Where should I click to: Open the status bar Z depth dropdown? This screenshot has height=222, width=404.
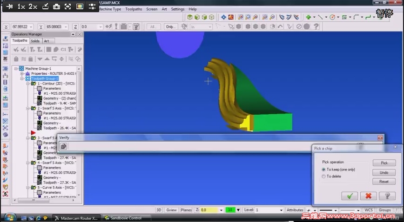click(x=221, y=210)
